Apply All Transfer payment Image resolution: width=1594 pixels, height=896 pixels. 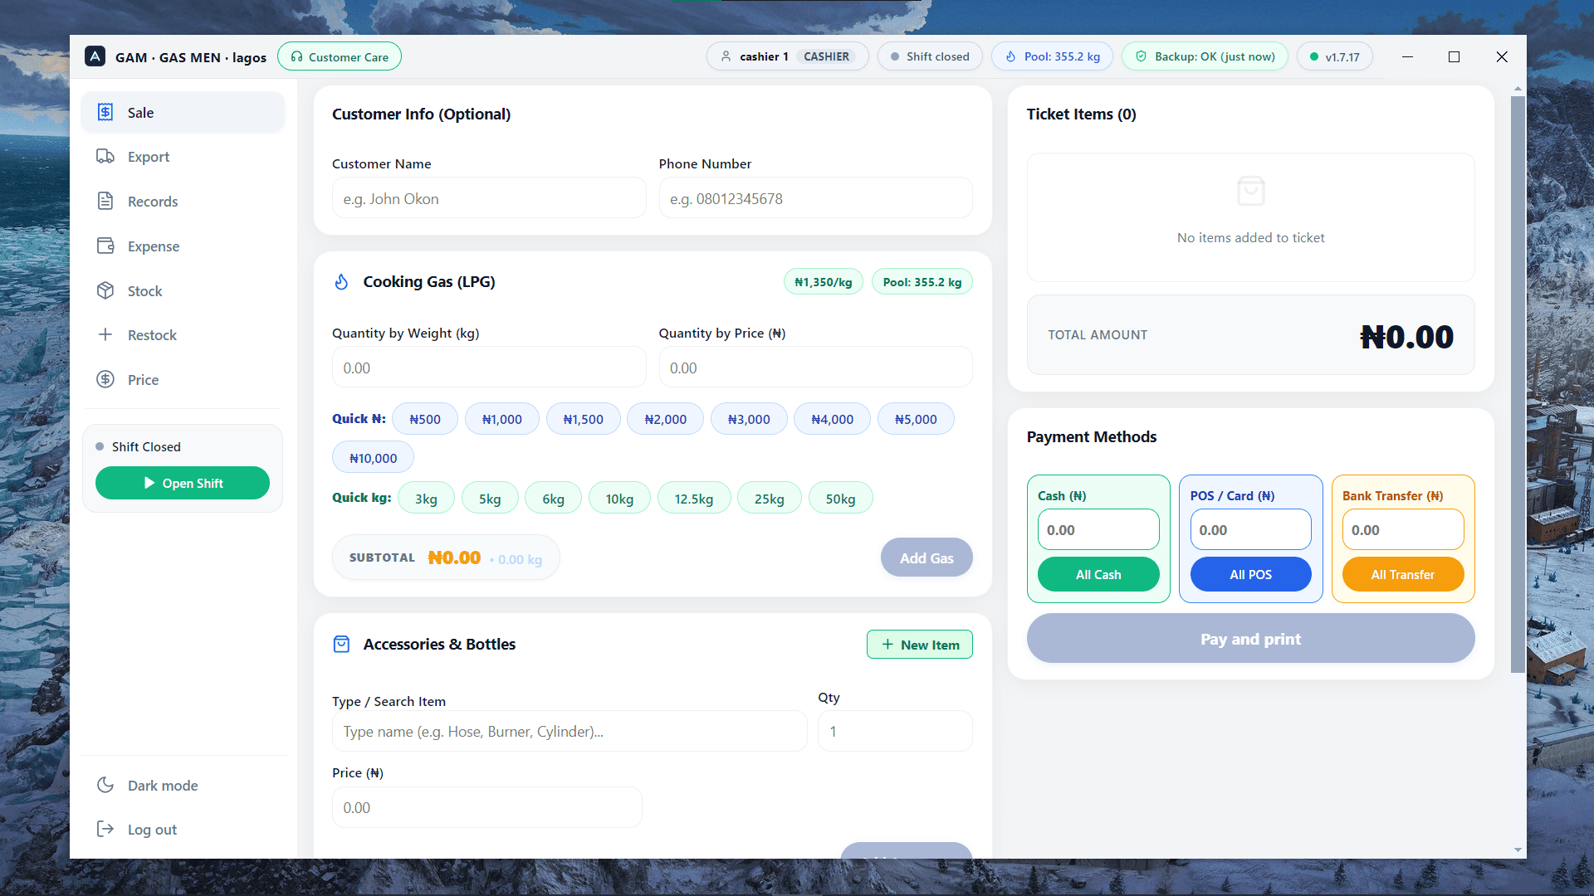pos(1403,574)
